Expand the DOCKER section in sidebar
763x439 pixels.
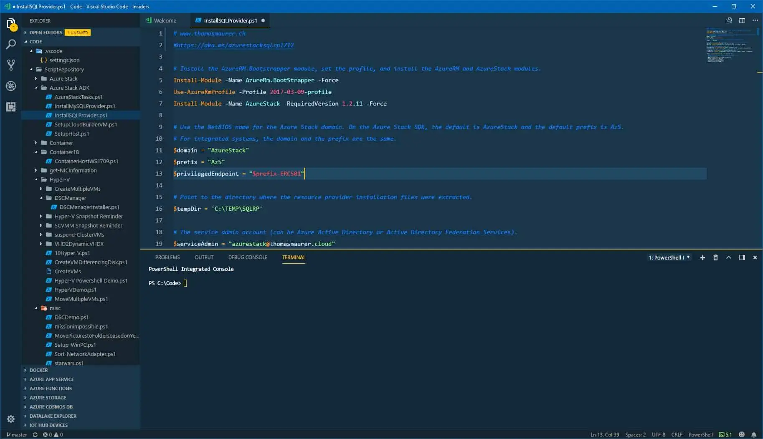tap(38, 370)
